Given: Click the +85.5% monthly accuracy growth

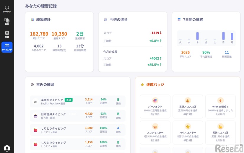Looking at the screenshot, I should (x=154, y=65).
